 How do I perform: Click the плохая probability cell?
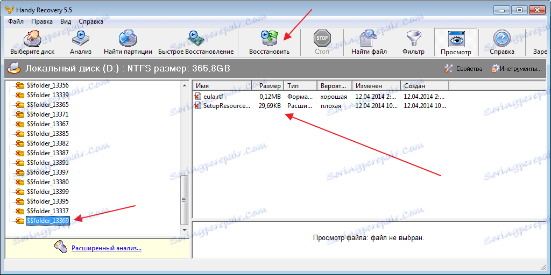click(331, 106)
